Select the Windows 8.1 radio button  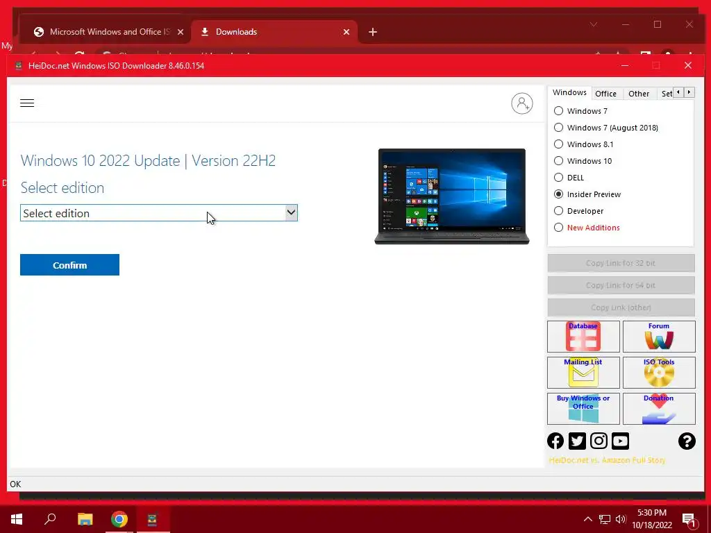559,144
